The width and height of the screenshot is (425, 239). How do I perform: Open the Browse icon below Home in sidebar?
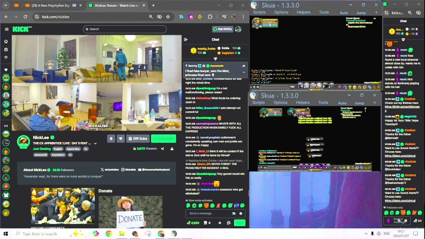click(6, 49)
